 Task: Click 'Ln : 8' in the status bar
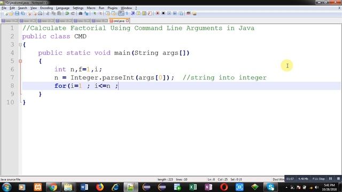[x=211, y=180]
